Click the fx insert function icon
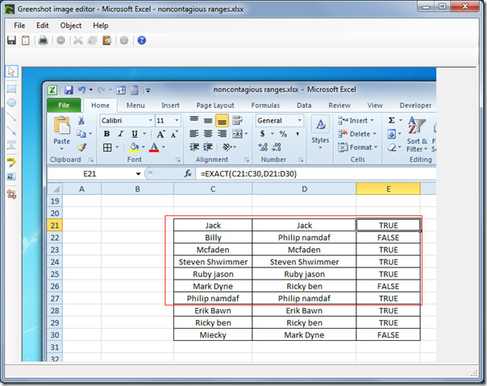The width and height of the screenshot is (487, 386). click(x=188, y=173)
